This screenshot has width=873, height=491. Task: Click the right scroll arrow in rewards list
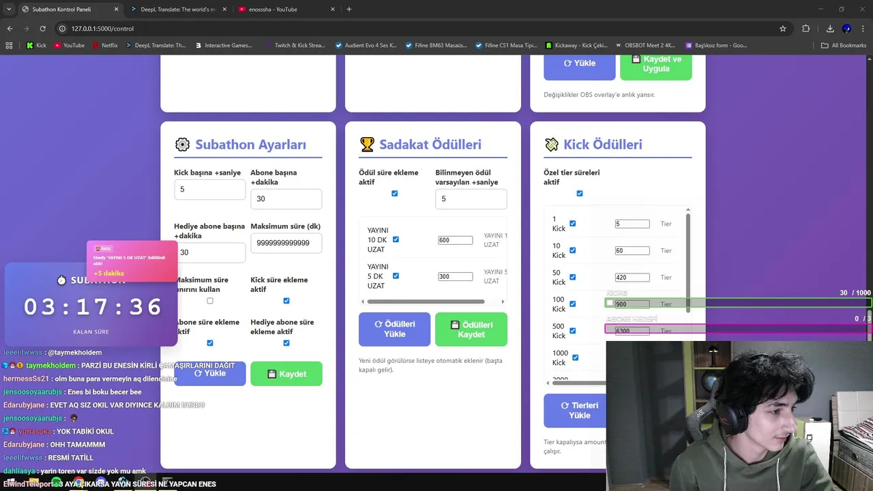coord(503,301)
